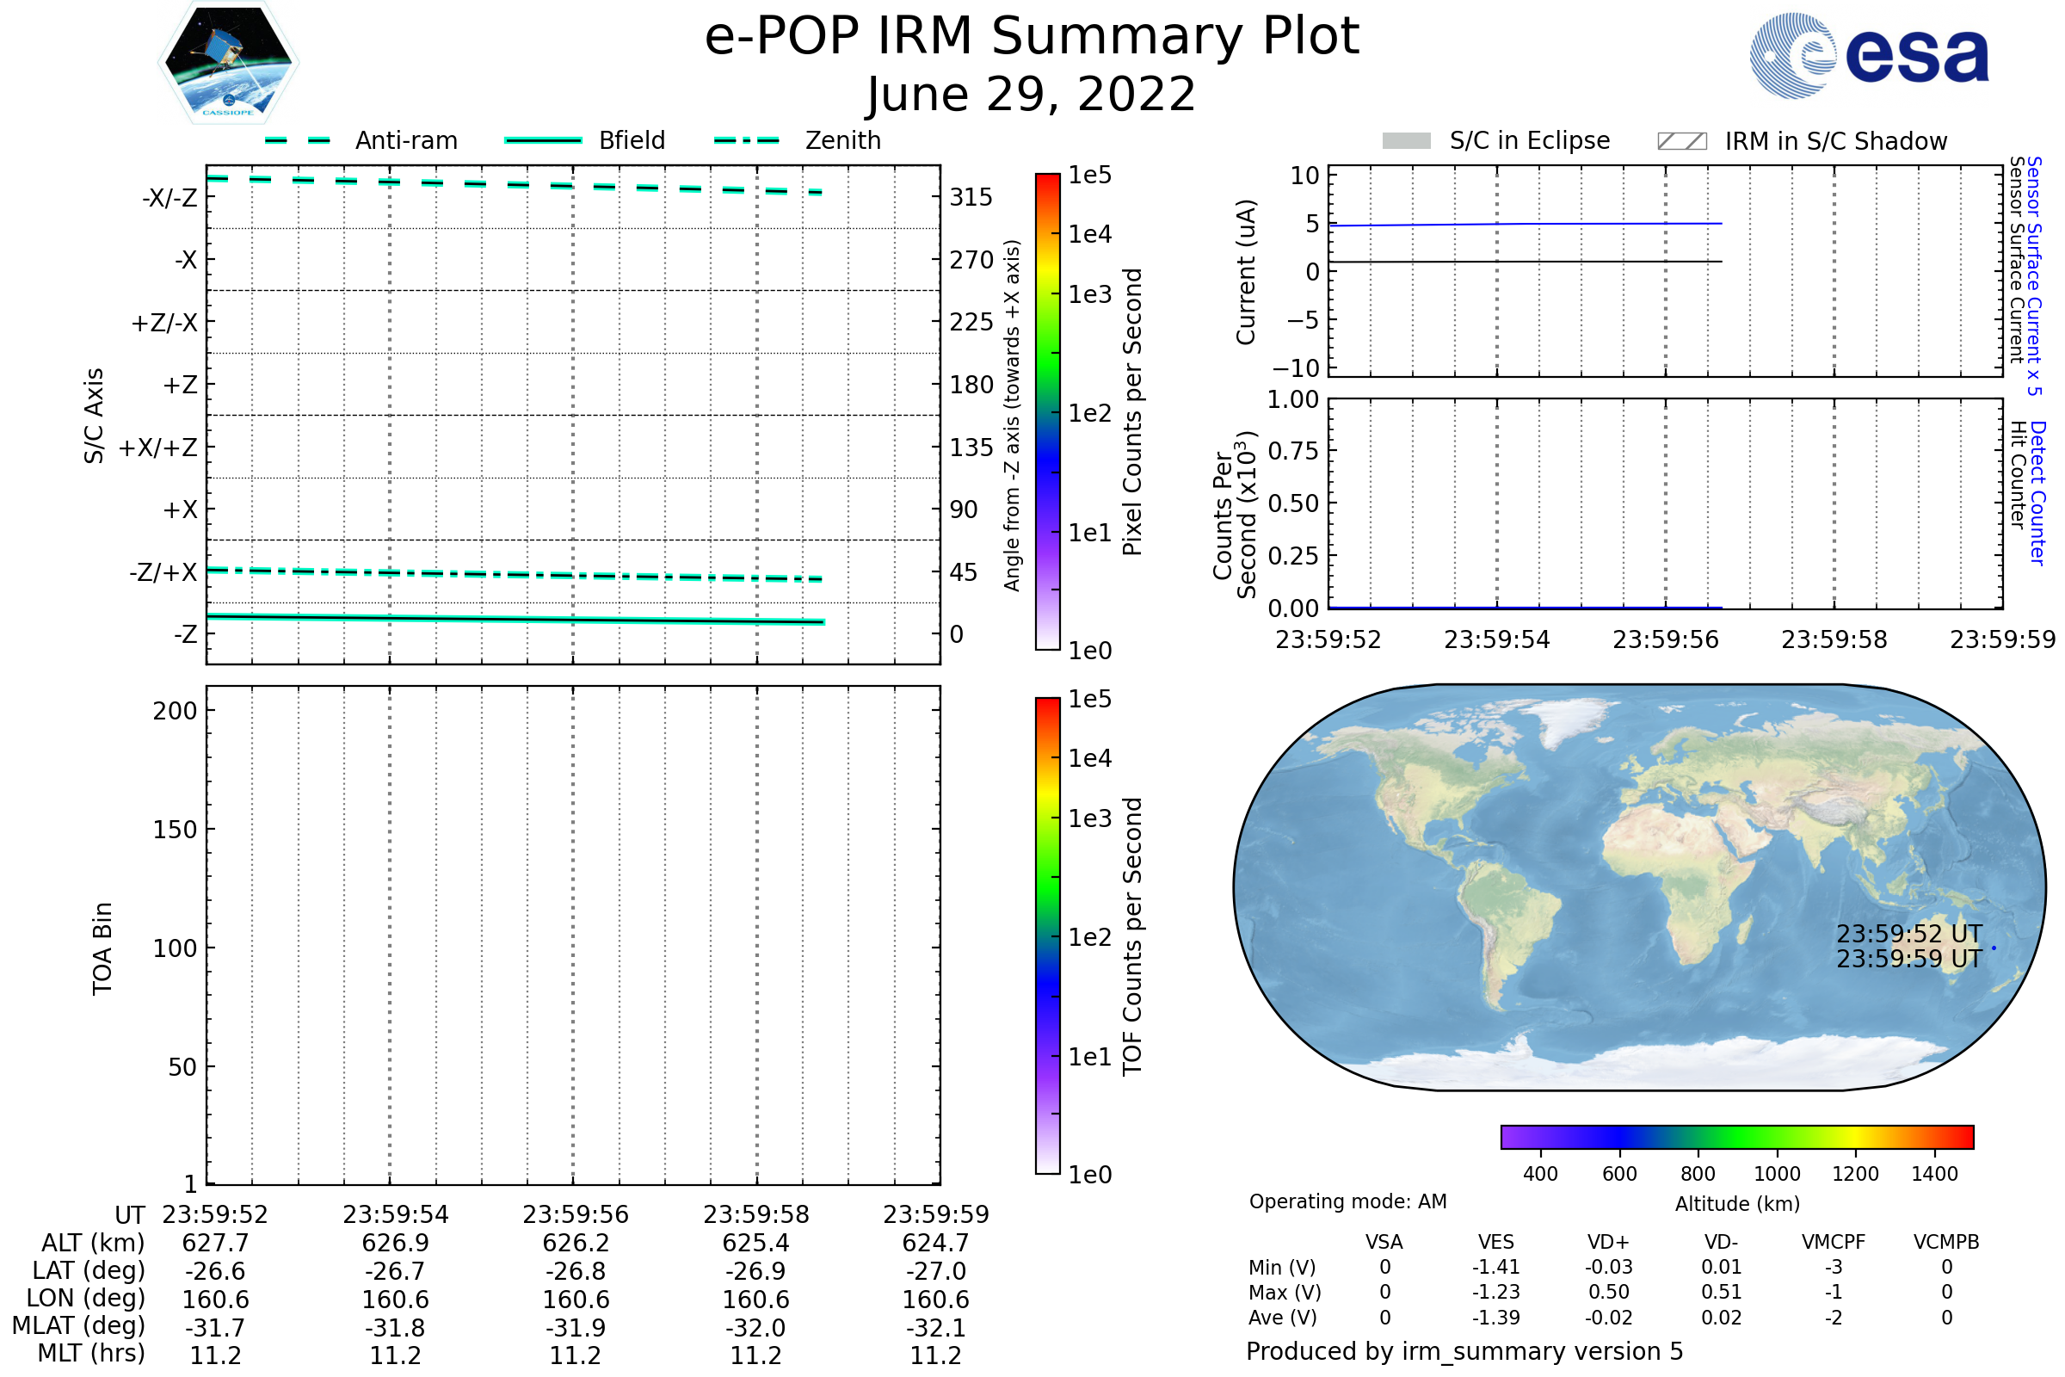Click the CASSIOPE satellite mission logo
The height and width of the screenshot is (1377, 2065).
pos(228,63)
